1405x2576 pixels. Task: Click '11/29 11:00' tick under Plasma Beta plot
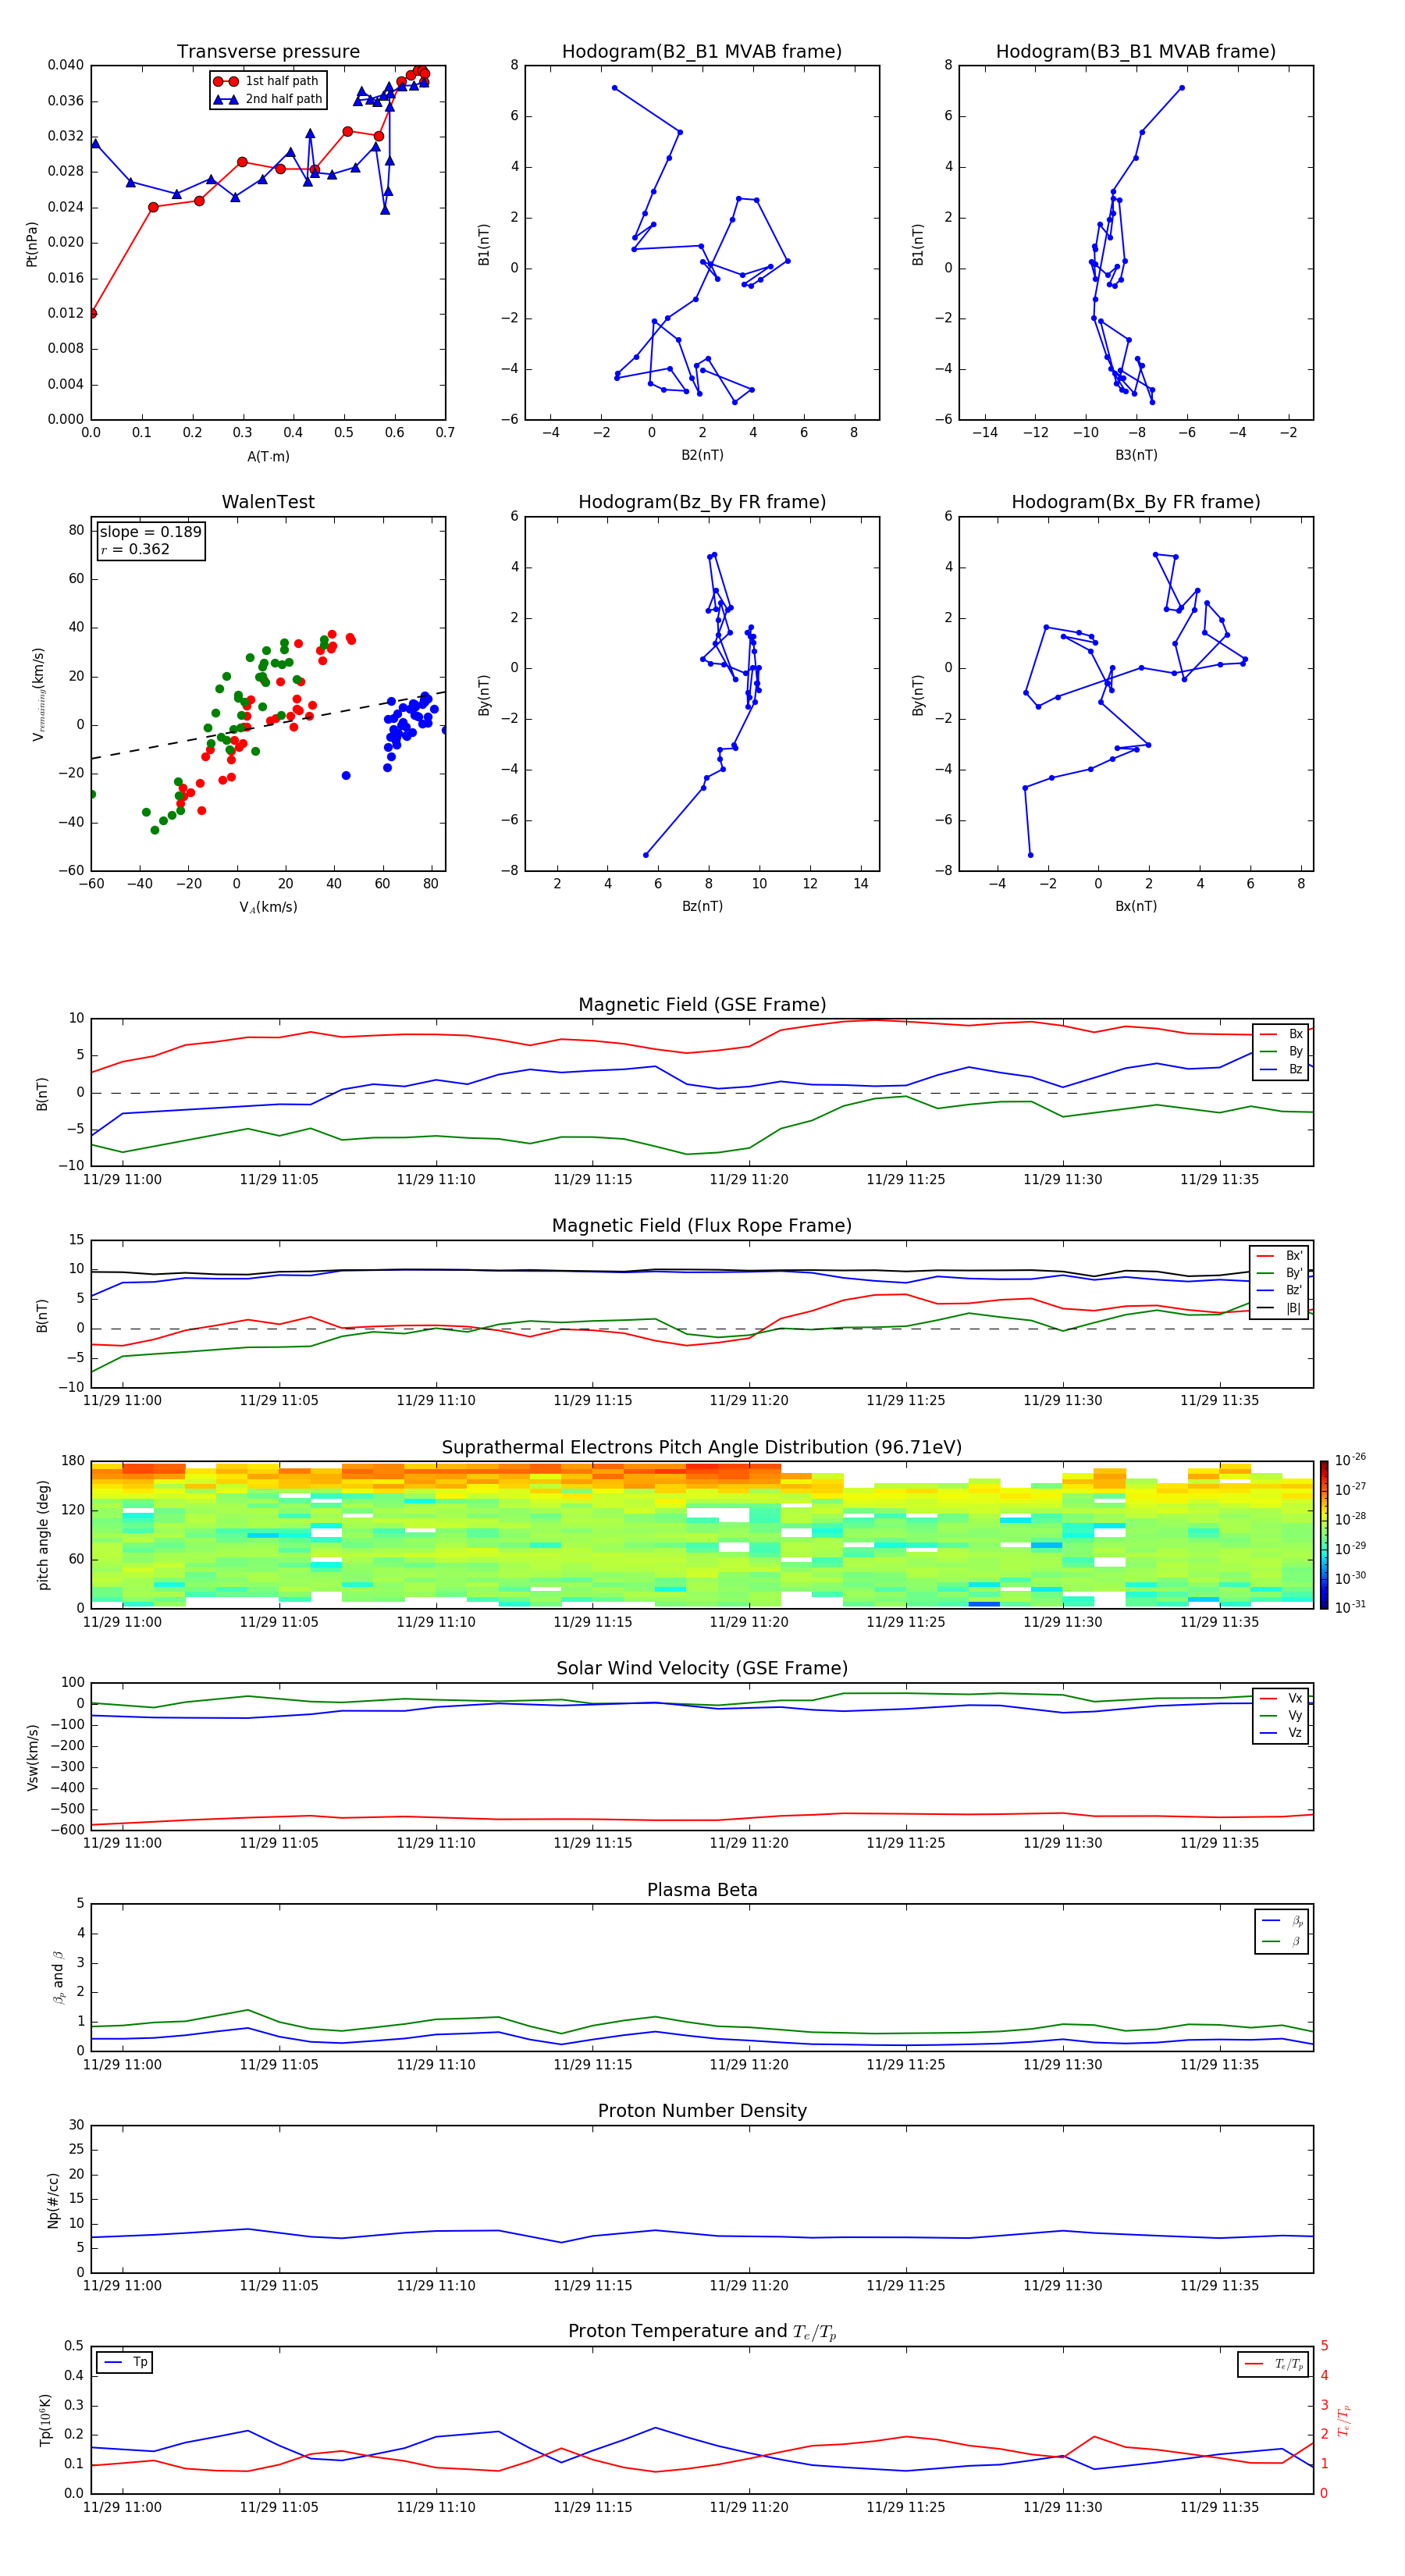coord(122,2064)
